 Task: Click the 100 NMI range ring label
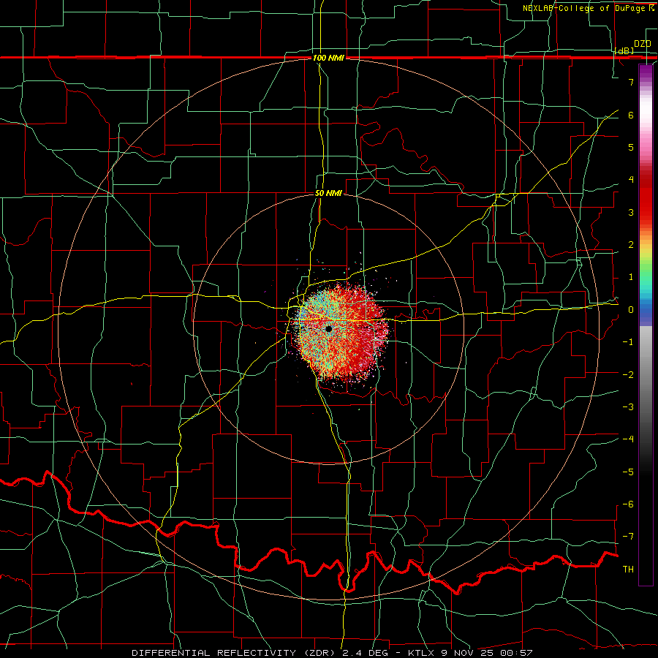pyautogui.click(x=328, y=58)
